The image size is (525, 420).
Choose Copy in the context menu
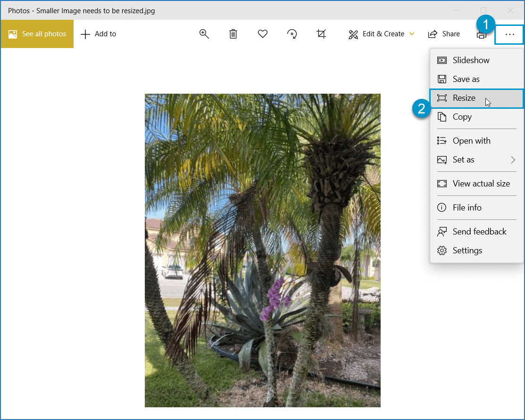tap(462, 117)
